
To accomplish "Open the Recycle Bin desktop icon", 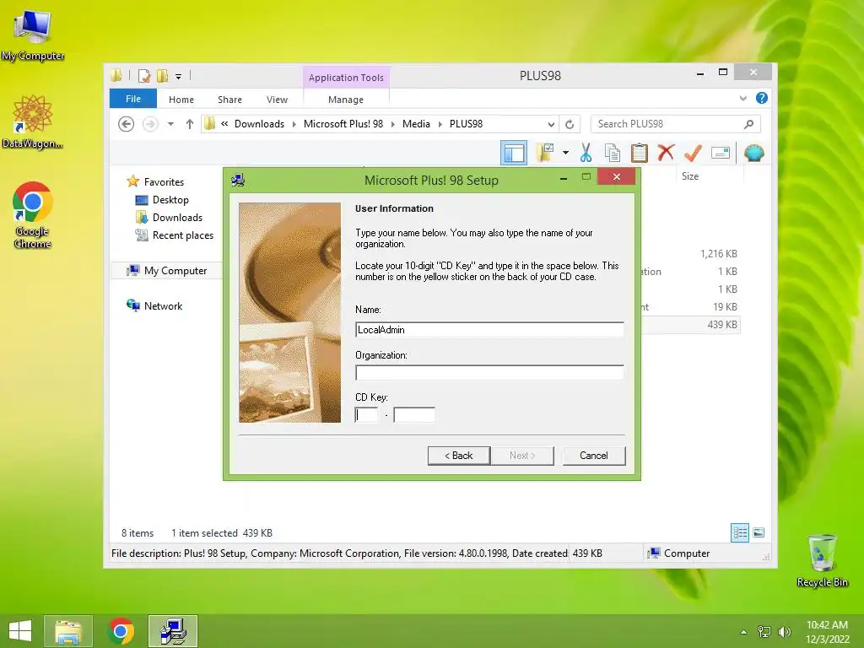I will click(822, 560).
